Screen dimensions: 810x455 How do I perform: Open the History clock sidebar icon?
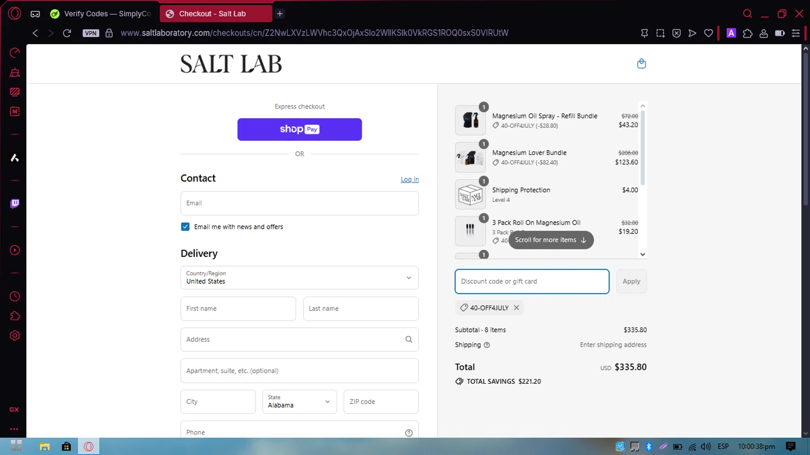[15, 296]
